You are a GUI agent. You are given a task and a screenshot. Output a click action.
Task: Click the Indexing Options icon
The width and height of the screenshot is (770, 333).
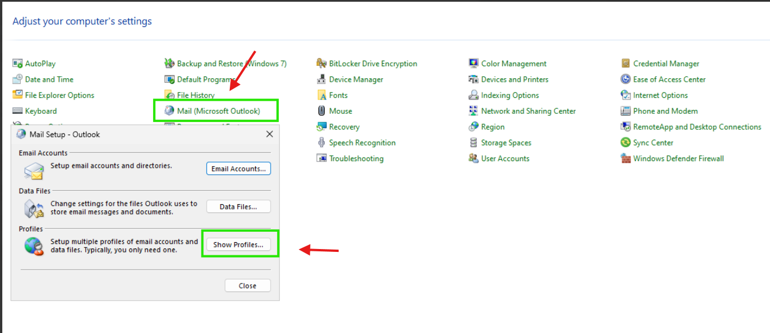click(x=473, y=95)
